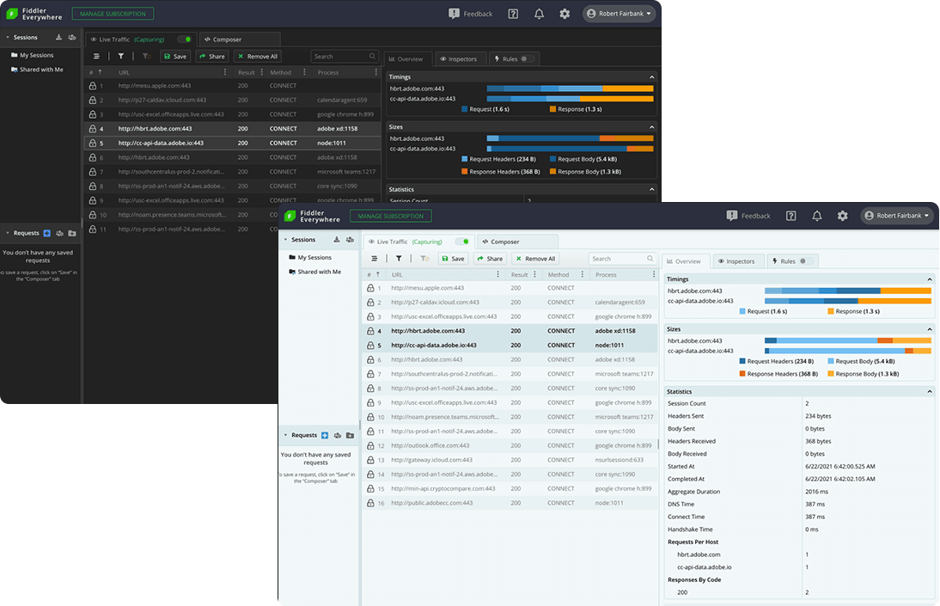This screenshot has width=940, height=606.
Task: Open notifications bell in light window
Action: point(816,216)
